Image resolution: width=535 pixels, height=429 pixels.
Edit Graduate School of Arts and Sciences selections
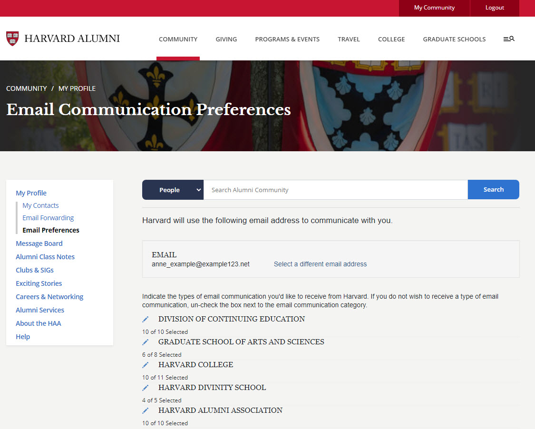point(146,342)
